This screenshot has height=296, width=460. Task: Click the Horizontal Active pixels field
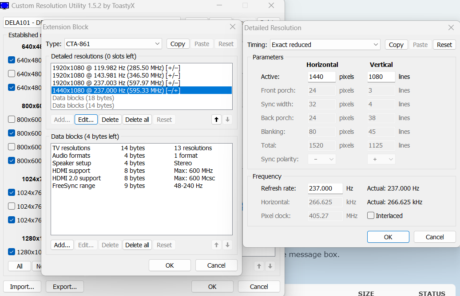[x=322, y=77]
